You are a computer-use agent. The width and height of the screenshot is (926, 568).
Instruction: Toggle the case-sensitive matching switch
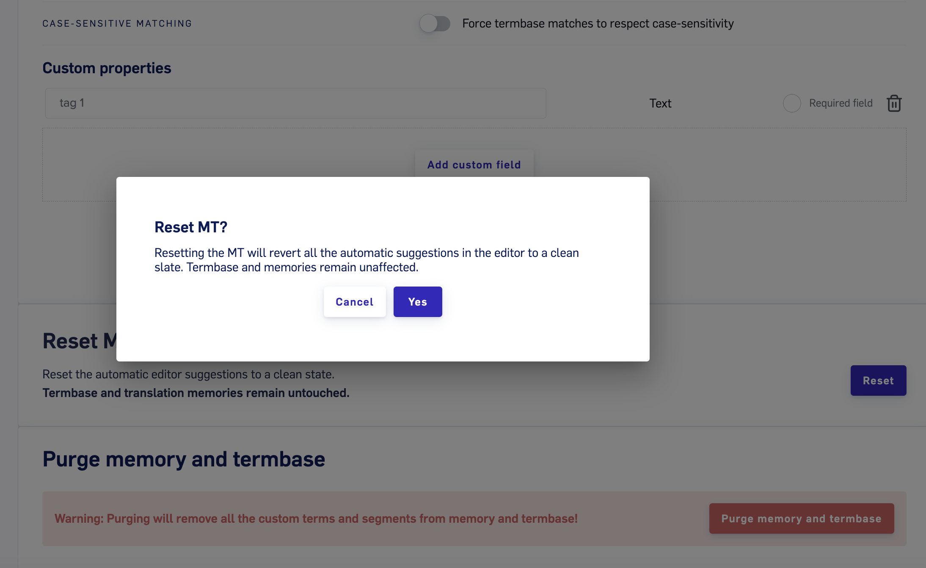tap(435, 23)
